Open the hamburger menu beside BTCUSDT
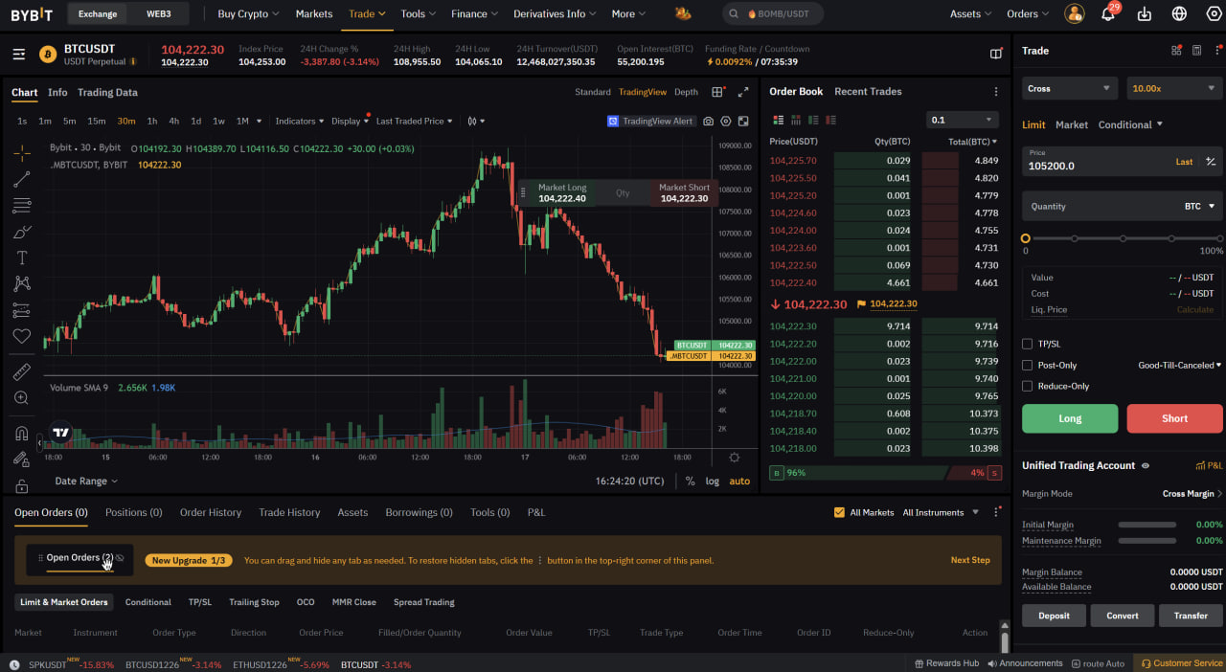The image size is (1226, 672). pos(19,55)
